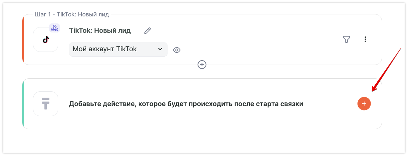Open the filter funnel for step 1
This screenshot has width=408, height=156.
pyautogui.click(x=346, y=40)
